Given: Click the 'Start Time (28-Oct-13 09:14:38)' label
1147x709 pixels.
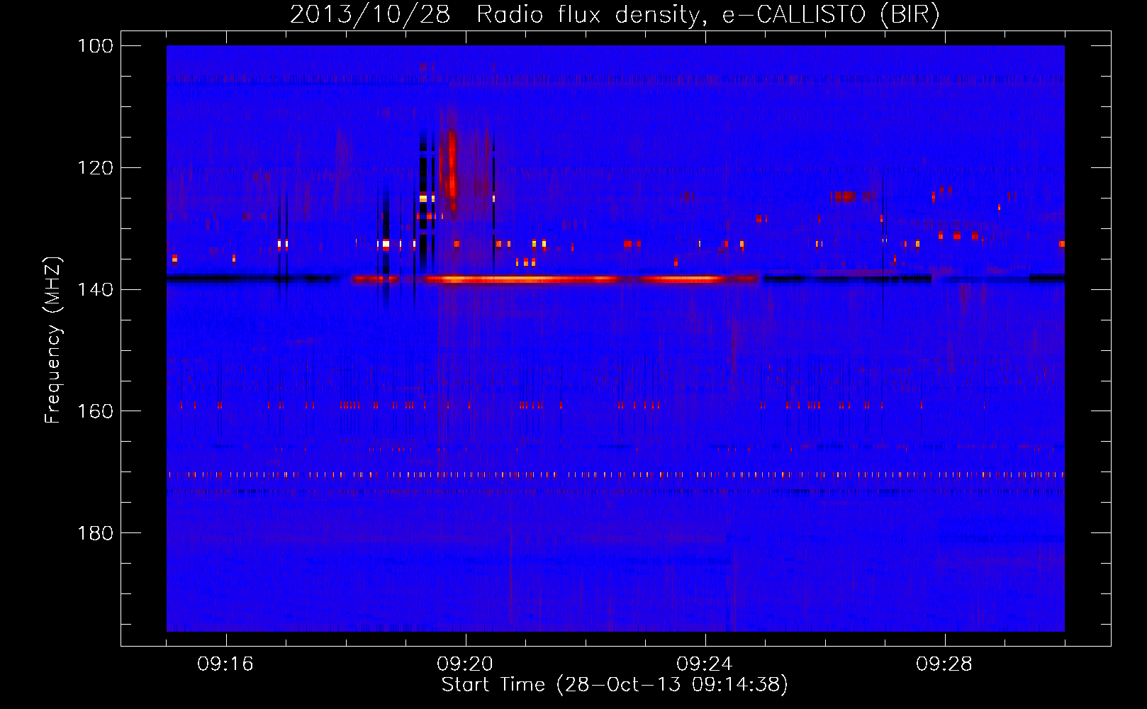Looking at the screenshot, I should click(x=615, y=685).
